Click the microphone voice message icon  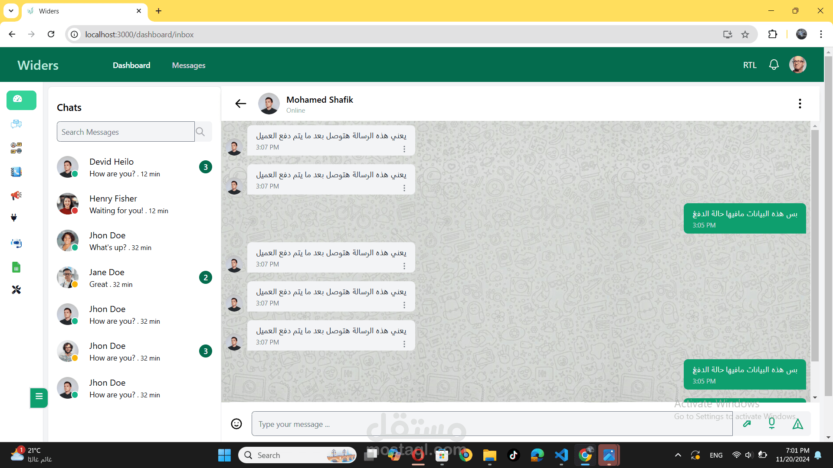[x=771, y=423]
